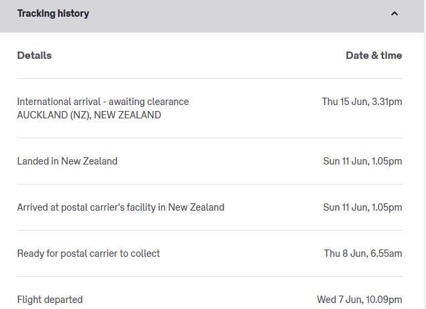
Task: Select Ready for postal carrier to collect
Action: tap(88, 253)
